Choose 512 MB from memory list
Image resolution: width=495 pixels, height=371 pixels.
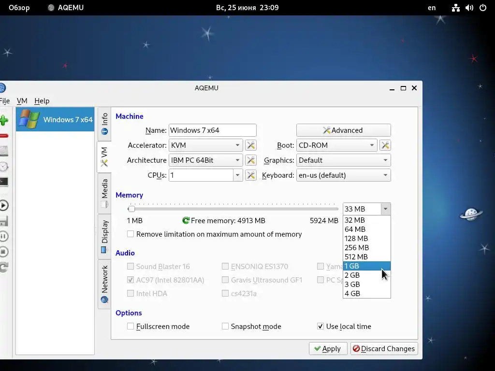367,257
